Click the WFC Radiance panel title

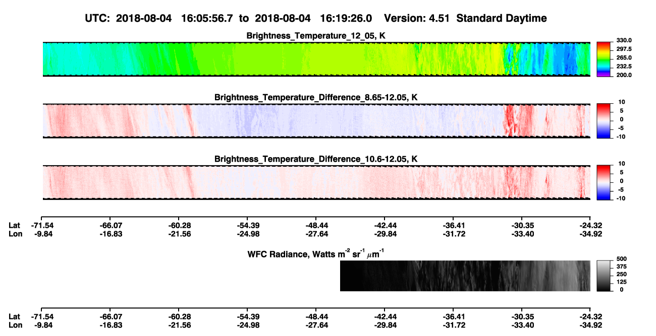[316, 254]
